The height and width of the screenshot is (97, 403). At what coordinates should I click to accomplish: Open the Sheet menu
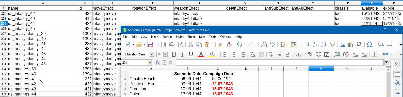pyautogui.click(x=191, y=37)
